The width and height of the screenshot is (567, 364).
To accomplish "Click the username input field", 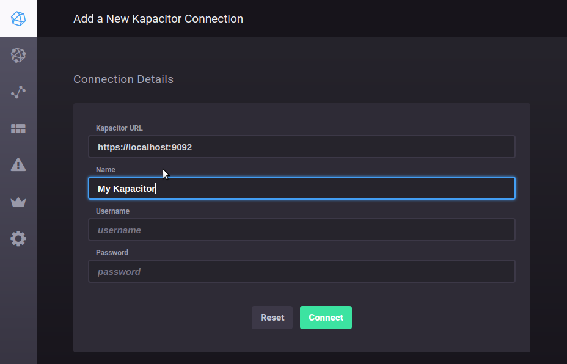I will coord(301,230).
